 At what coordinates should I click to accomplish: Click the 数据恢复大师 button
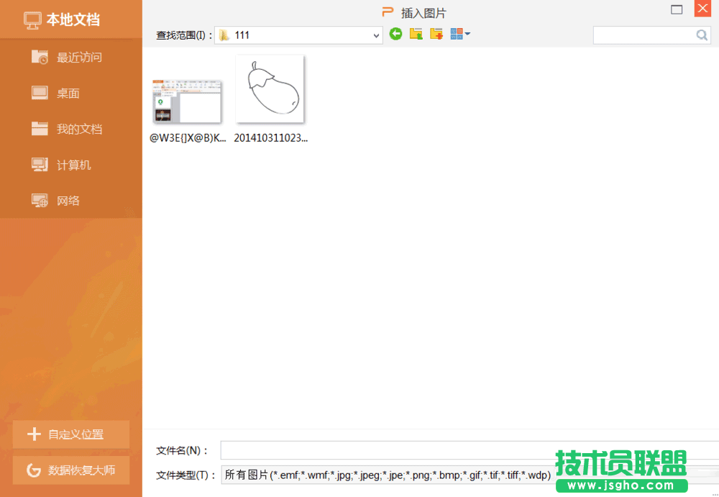[71, 470]
